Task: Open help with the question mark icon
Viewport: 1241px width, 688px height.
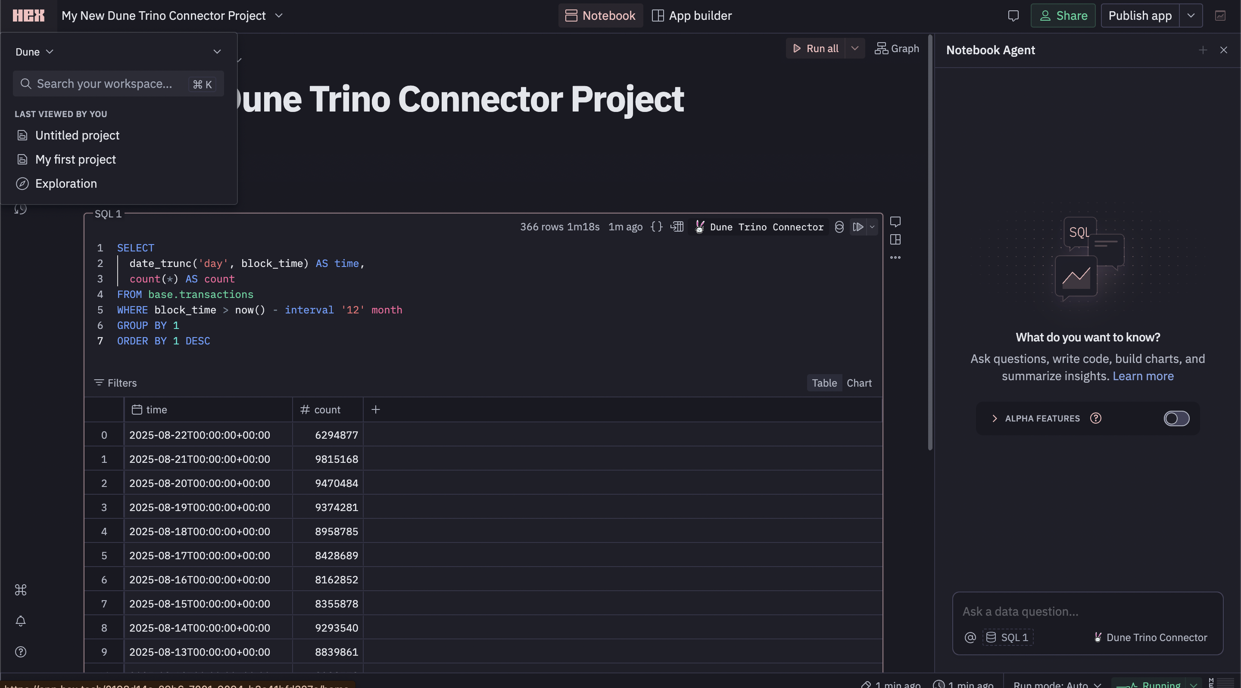Action: pyautogui.click(x=21, y=652)
